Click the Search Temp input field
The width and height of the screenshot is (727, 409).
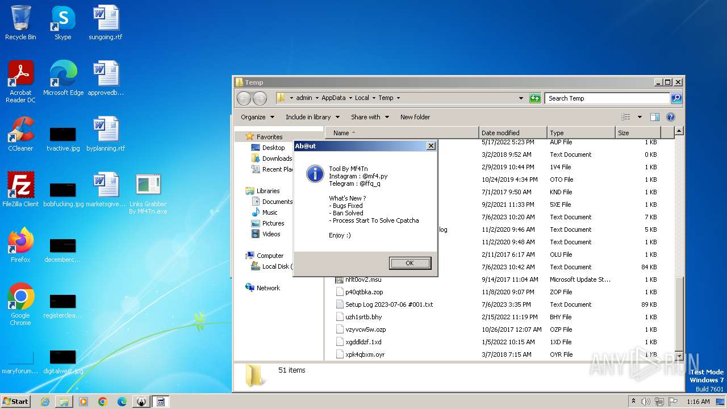pos(607,98)
